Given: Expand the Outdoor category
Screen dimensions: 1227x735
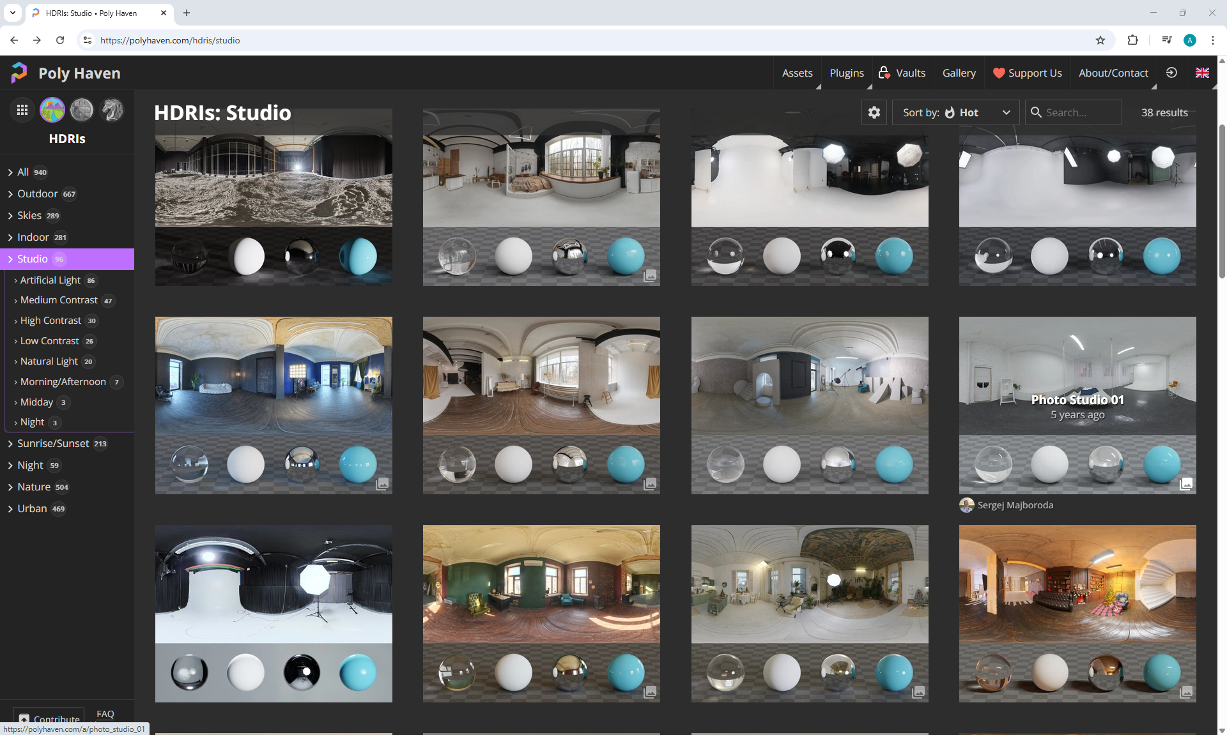Looking at the screenshot, I should (x=38, y=193).
